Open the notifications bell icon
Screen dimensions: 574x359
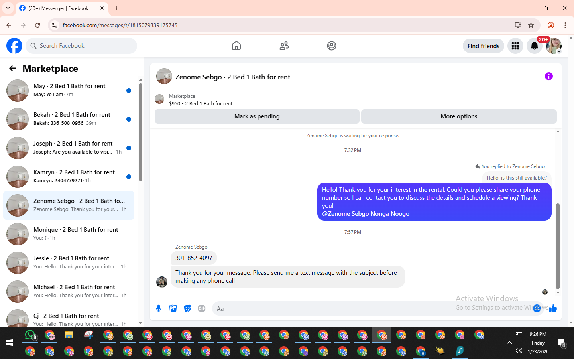(535, 46)
